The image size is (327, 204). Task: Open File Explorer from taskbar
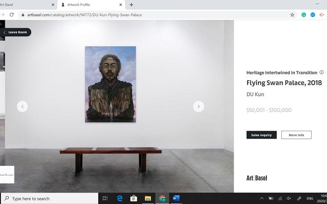[x=148, y=199]
